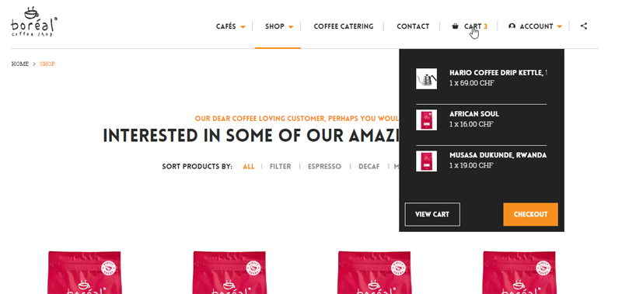
Task: Select the All sort filter
Action: [x=249, y=167]
